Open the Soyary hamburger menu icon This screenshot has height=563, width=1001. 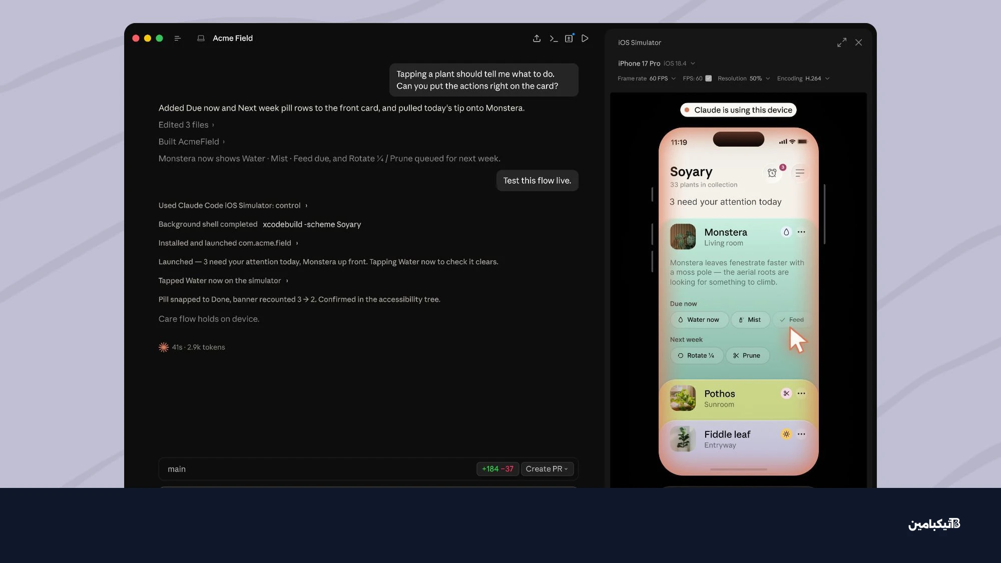[800, 173]
